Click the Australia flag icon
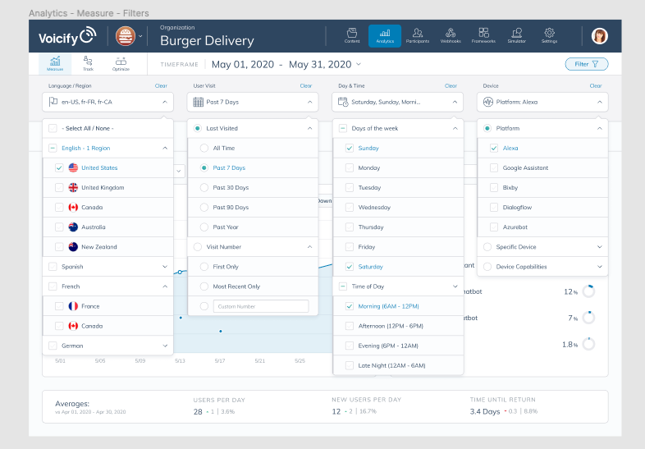Image resolution: width=645 pixels, height=449 pixels. 73,227
